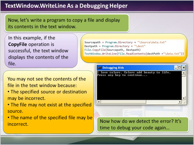Screen dimensions: 194x145
Task: Click the 'Now how do we detect' box
Action: pos(143,125)
